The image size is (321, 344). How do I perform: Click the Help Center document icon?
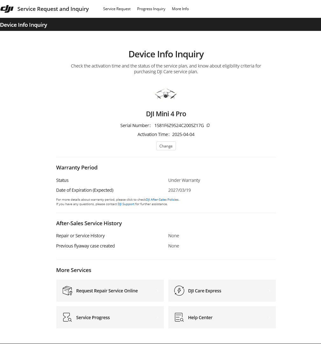pos(179,317)
